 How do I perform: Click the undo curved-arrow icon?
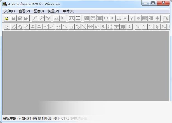click(56, 18)
